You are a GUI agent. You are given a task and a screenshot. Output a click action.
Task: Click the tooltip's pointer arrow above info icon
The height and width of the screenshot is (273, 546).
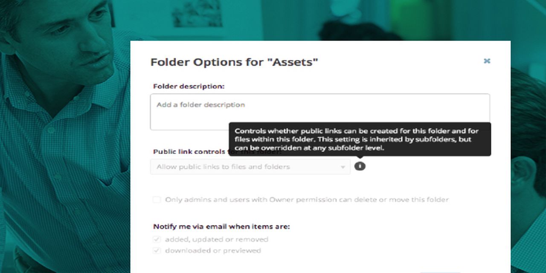pos(360,157)
